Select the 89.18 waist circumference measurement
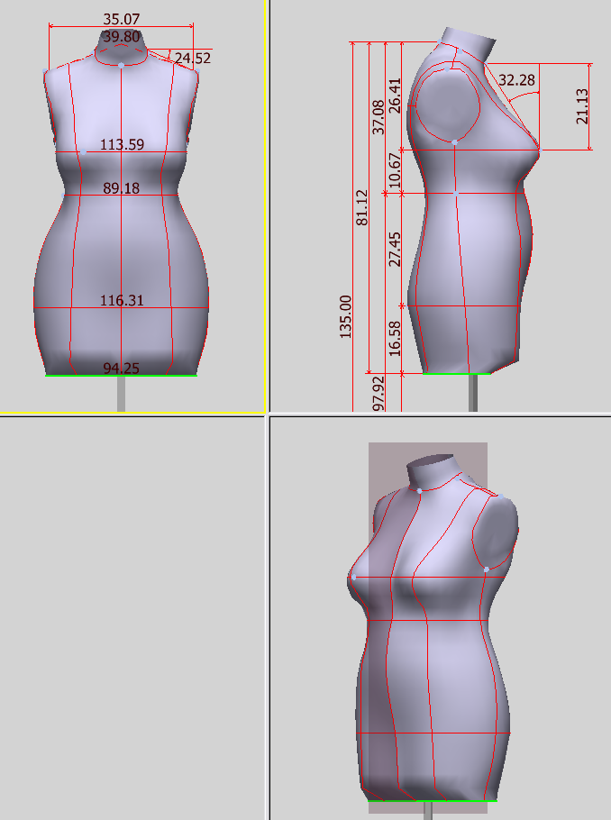The image size is (611, 820). point(122,188)
